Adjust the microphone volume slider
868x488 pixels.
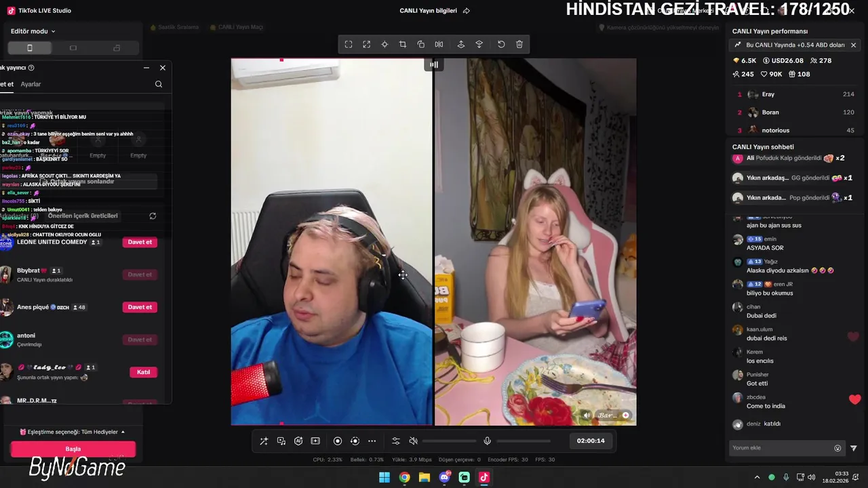[523, 441]
